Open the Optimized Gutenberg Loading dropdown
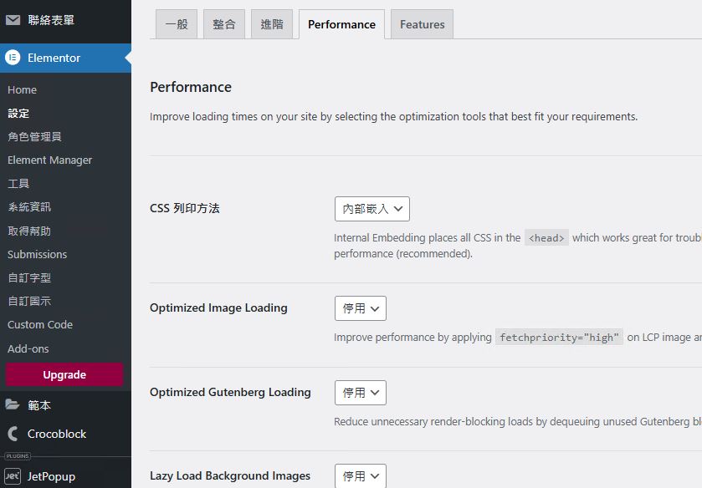Viewport: 702px width, 488px height. [x=360, y=393]
